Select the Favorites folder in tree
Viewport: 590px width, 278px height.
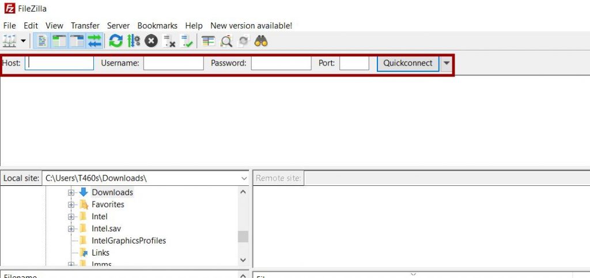click(108, 204)
